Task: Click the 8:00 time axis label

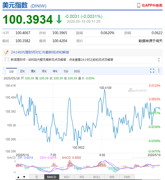Action: 102,155
